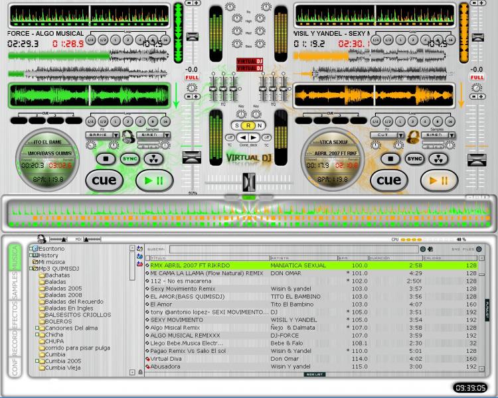Play or pause the right orange deck
This screenshot has width=498, height=398.
point(439,180)
